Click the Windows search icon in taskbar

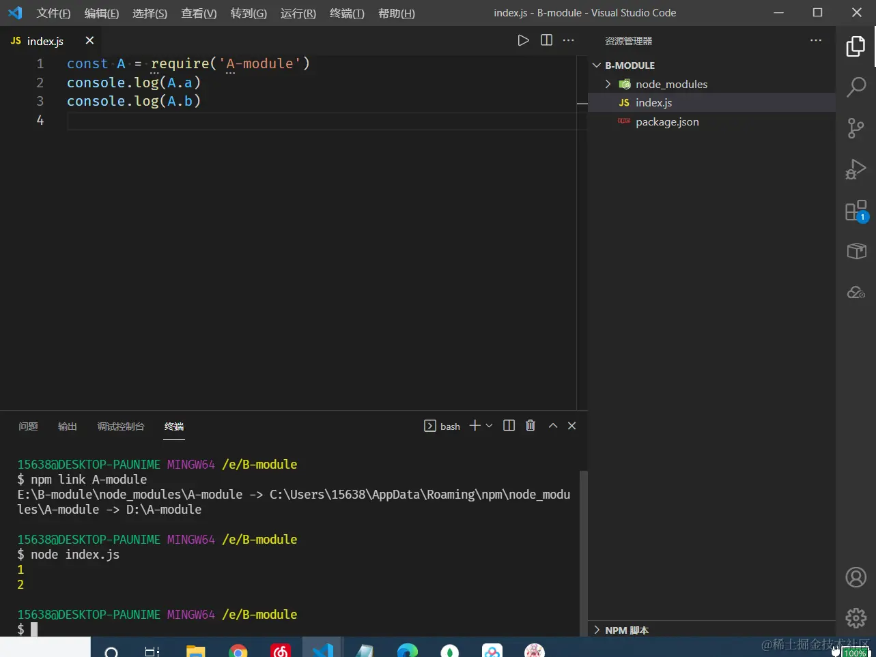click(112, 652)
